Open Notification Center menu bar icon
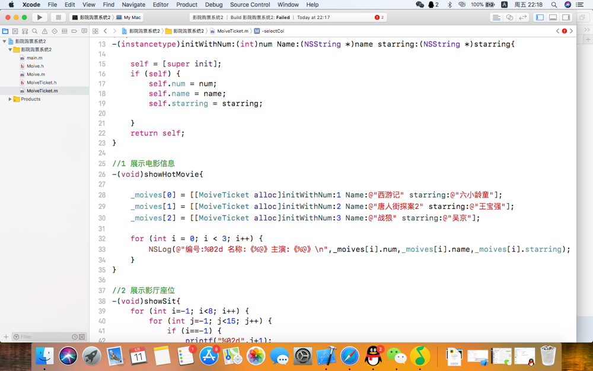Screen dimensions: 593x371 pos(579,5)
